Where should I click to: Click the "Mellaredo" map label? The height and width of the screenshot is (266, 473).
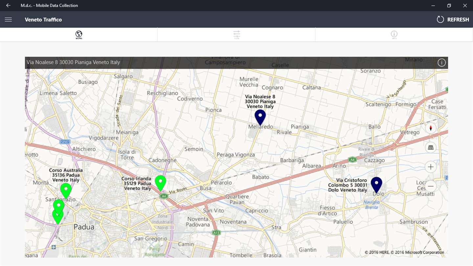click(261, 127)
